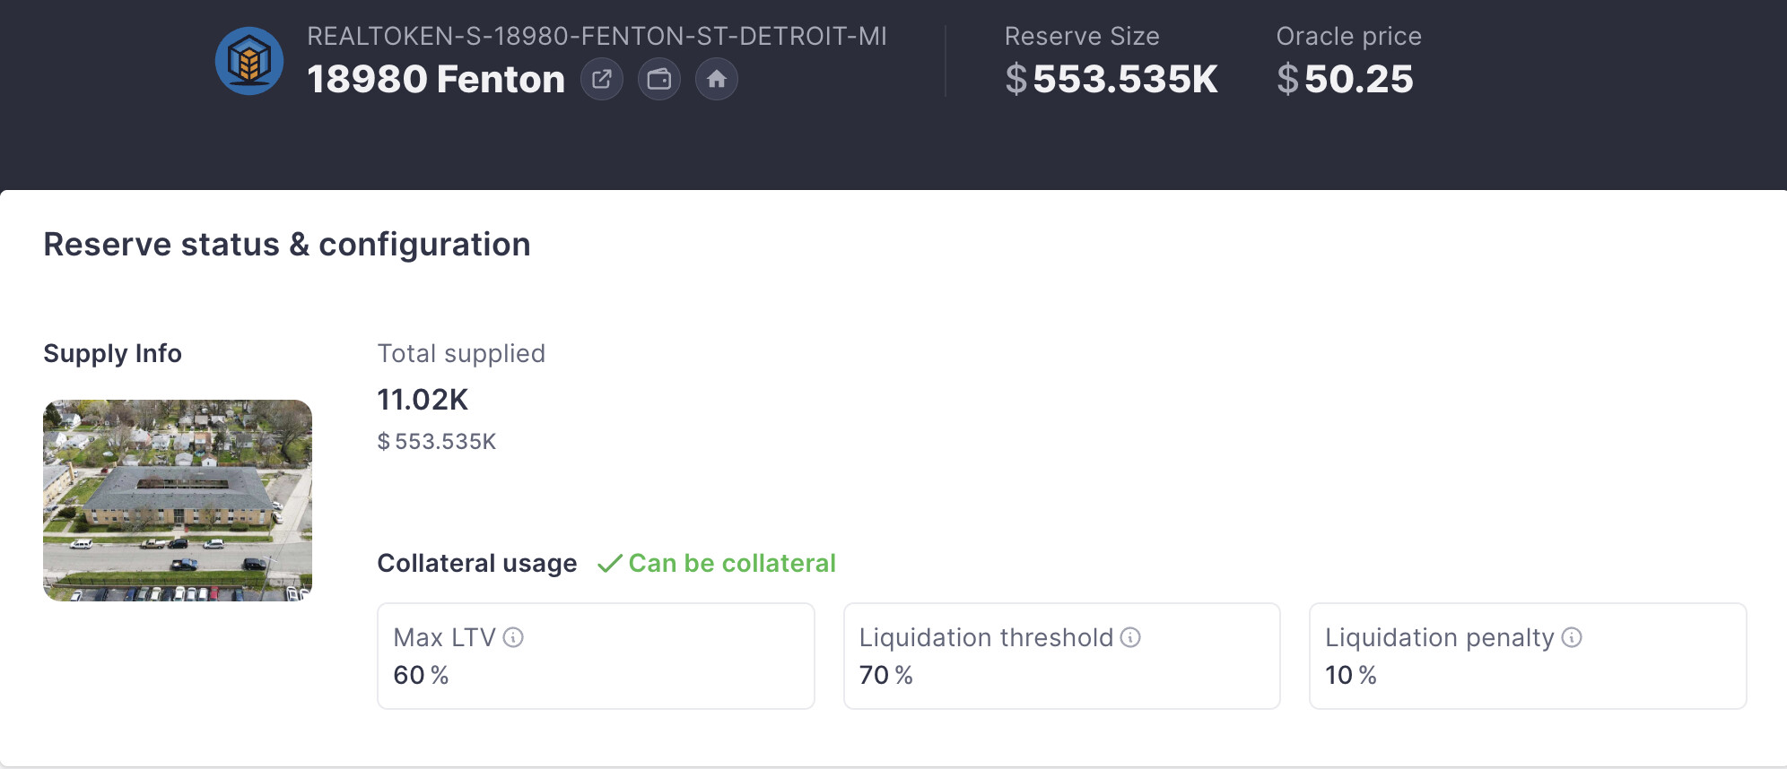Screen dimensions: 1787x769
Task: Click the house icon next to 18980 Fenton
Action: (717, 79)
